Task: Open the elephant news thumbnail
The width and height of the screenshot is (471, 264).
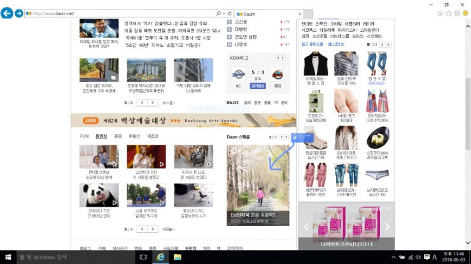Action: click(99, 70)
